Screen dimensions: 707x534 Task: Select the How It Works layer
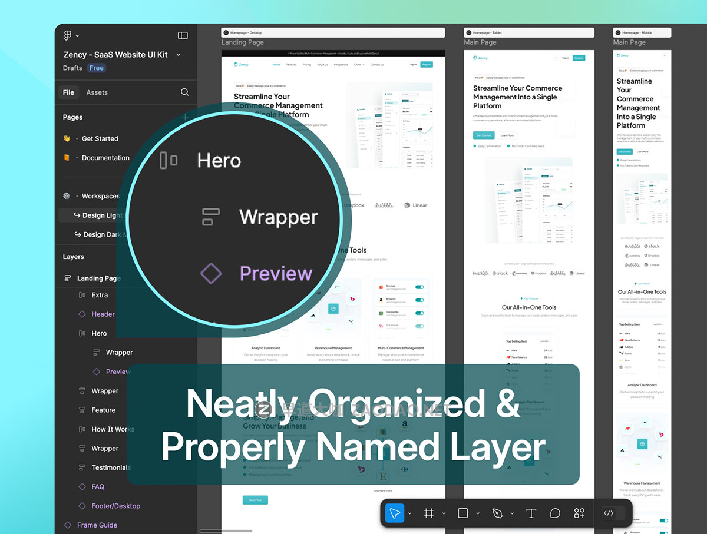[113, 429]
